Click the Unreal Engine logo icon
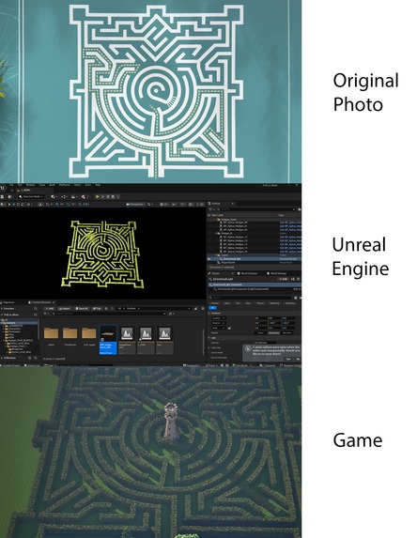417x538 pixels. coord(3,188)
